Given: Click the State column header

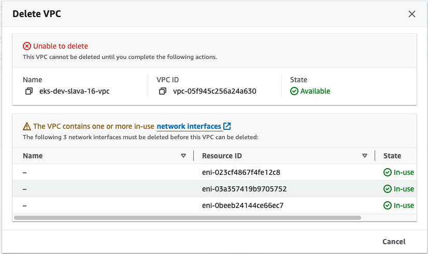Looking at the screenshot, I should pos(392,156).
